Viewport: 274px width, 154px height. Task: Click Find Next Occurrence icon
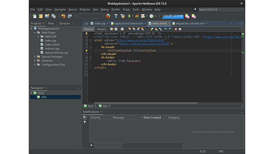click(138, 29)
